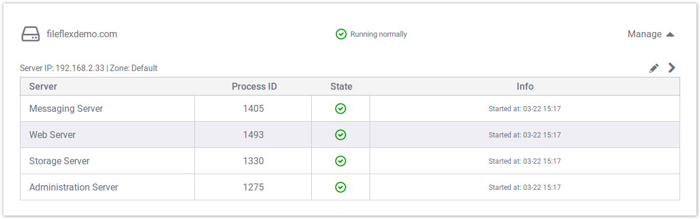Click Storage Server state check icon

click(340, 161)
